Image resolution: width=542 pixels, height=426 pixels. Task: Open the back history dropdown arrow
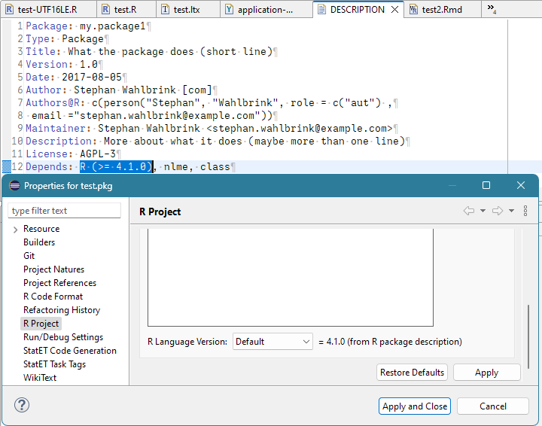coord(483,211)
